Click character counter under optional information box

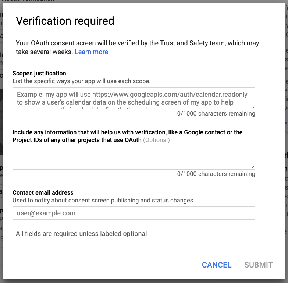tap(216, 174)
